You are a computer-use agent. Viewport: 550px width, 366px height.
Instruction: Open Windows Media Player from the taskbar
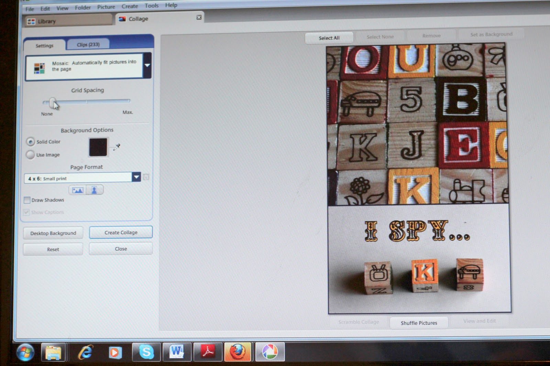point(115,352)
